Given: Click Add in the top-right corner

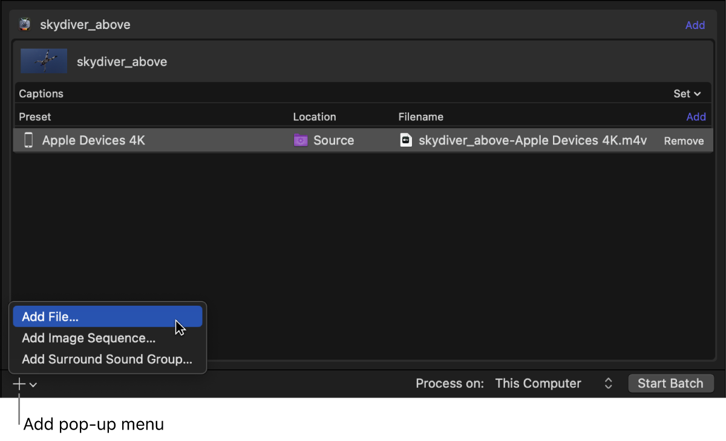Looking at the screenshot, I should tap(695, 25).
